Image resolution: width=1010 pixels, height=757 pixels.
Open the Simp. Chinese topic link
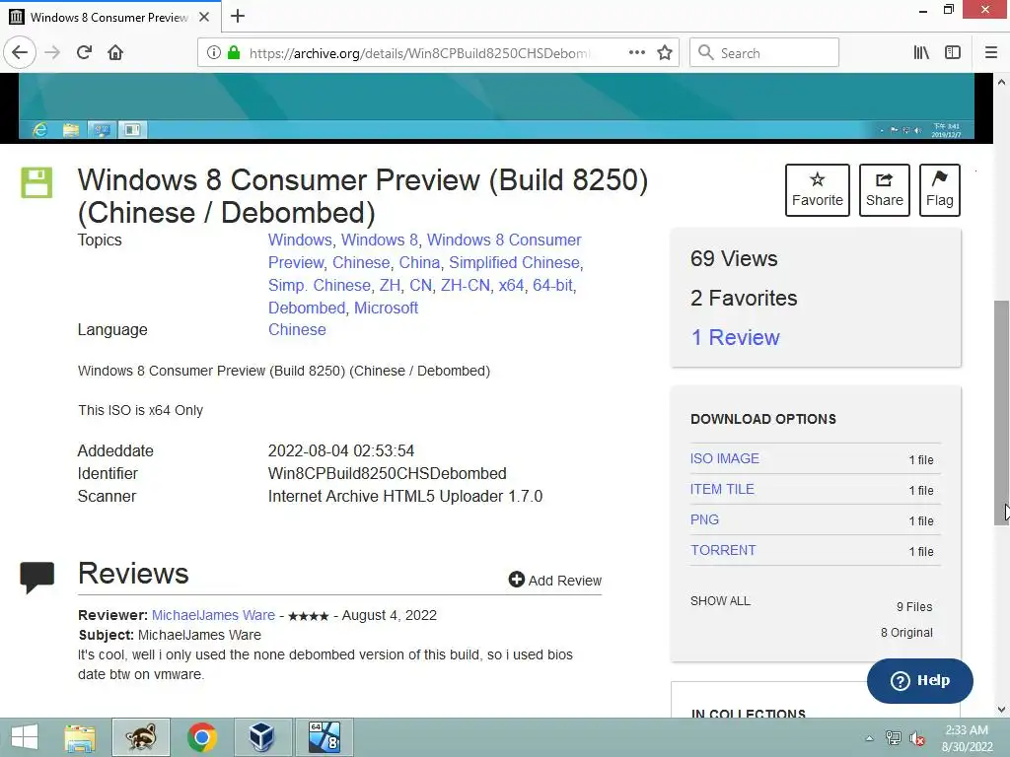click(x=319, y=285)
